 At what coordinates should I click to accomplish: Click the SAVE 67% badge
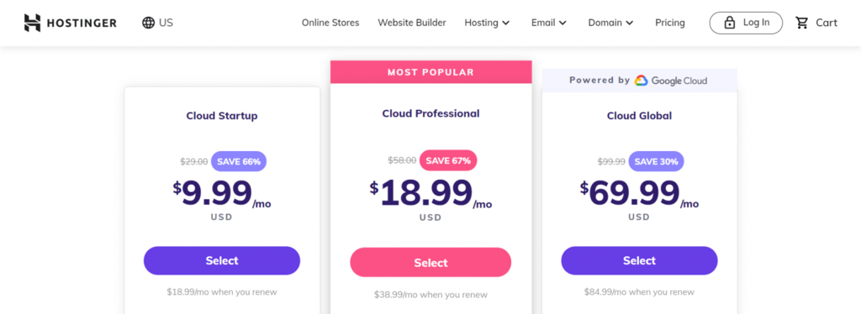click(x=448, y=160)
